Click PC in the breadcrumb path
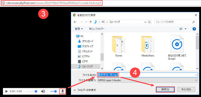 click(x=103, y=22)
